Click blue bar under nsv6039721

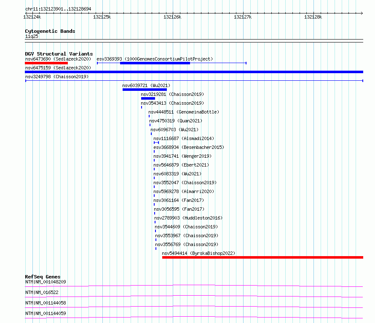[145, 90]
